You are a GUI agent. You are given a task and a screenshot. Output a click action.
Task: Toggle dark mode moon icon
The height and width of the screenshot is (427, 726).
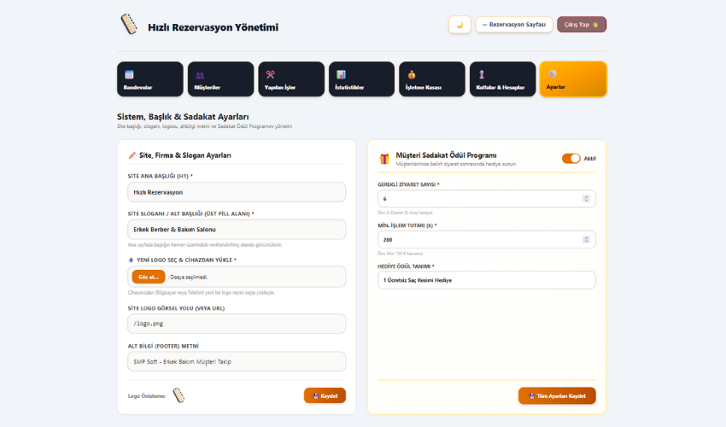click(460, 25)
